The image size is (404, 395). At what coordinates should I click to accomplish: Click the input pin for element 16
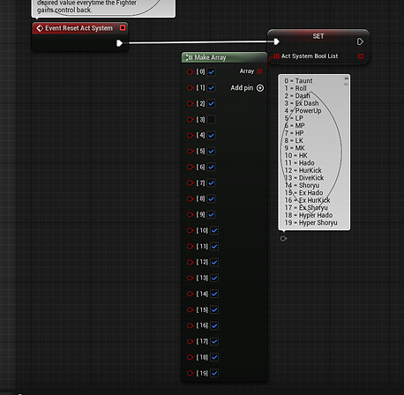(190, 325)
